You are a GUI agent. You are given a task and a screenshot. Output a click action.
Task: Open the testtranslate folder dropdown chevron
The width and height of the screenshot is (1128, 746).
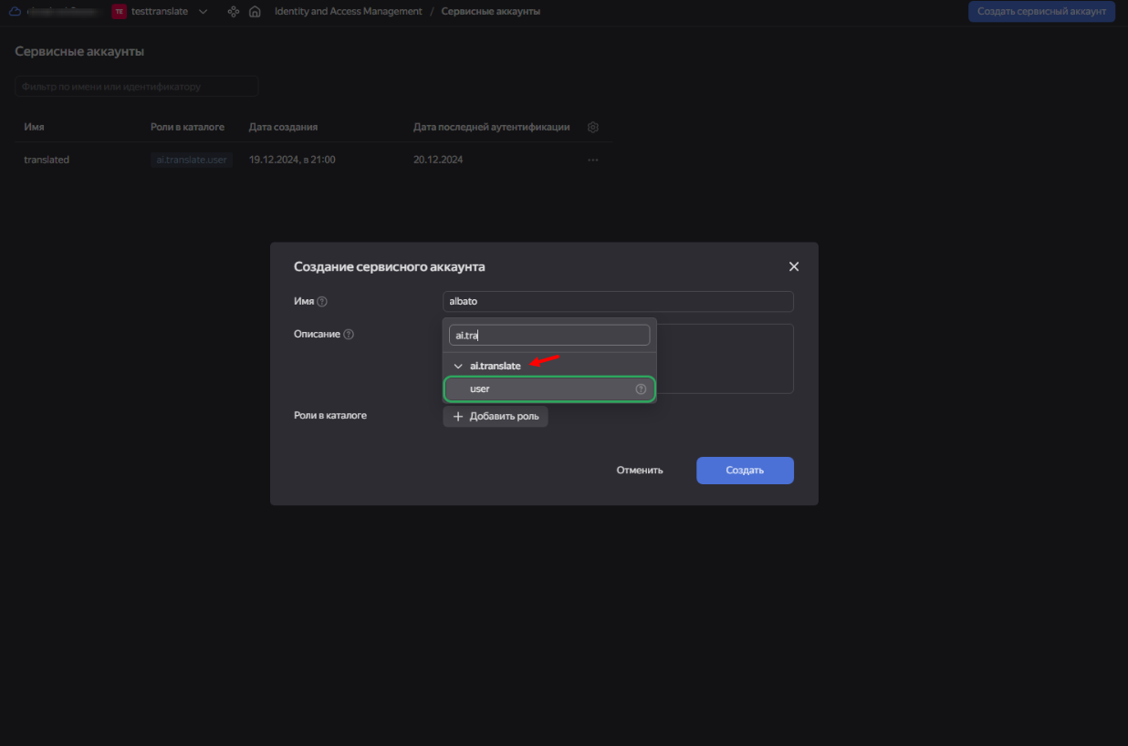[x=203, y=12]
